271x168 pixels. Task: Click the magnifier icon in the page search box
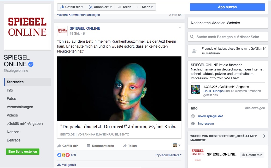click(192, 37)
